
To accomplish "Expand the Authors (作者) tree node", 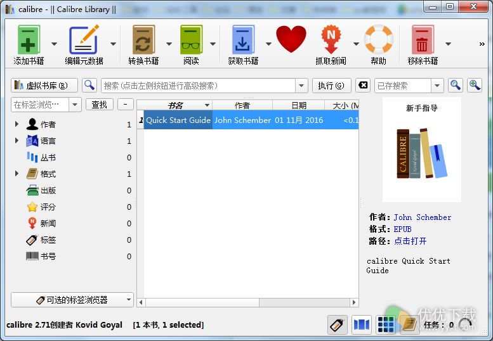I will click(16, 124).
